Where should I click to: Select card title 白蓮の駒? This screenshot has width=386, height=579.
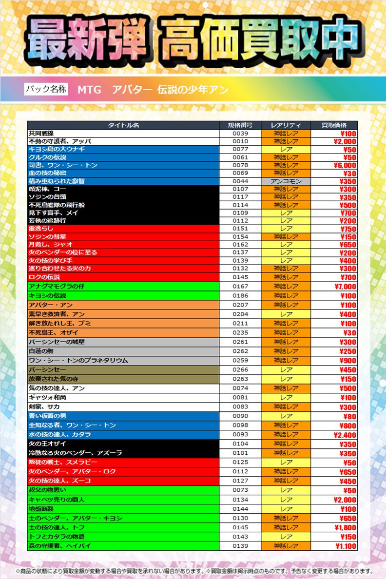(x=41, y=351)
